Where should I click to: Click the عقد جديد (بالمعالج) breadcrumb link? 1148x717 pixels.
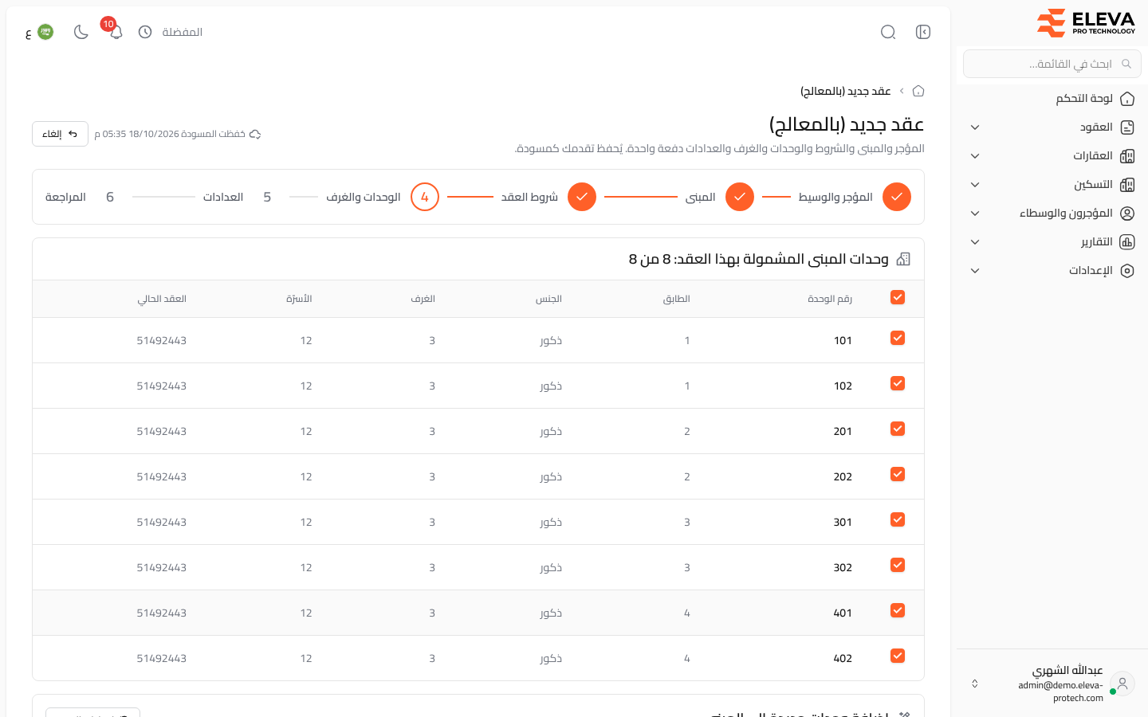845,91
